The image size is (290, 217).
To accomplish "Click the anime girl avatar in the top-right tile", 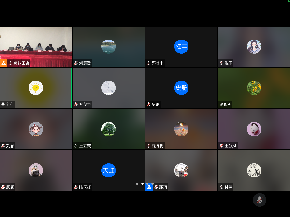I will (x=254, y=46).
